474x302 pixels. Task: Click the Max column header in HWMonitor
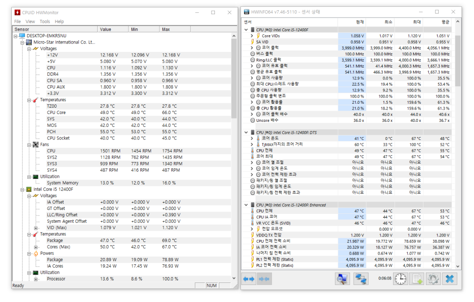click(x=175, y=29)
